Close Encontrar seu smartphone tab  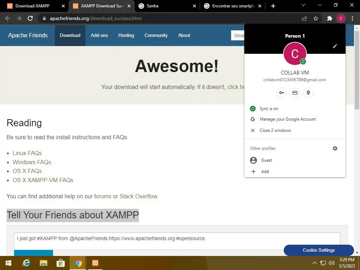260,6
